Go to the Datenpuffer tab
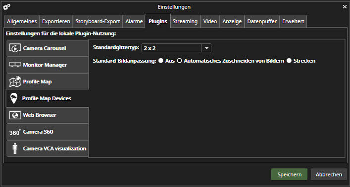 click(x=262, y=21)
